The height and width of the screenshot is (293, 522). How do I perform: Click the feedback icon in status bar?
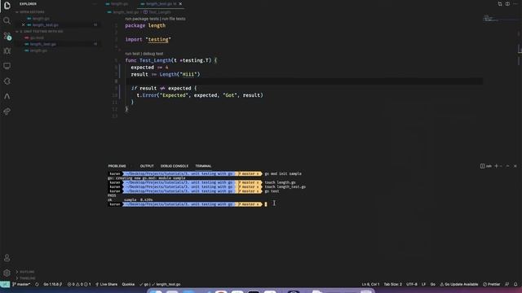coord(507,284)
